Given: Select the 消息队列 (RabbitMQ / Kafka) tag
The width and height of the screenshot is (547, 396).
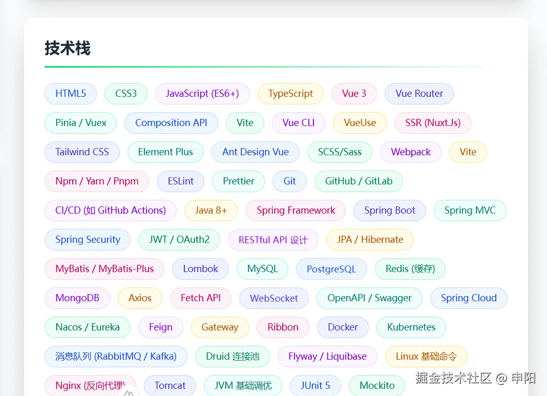Looking at the screenshot, I should [x=116, y=357].
